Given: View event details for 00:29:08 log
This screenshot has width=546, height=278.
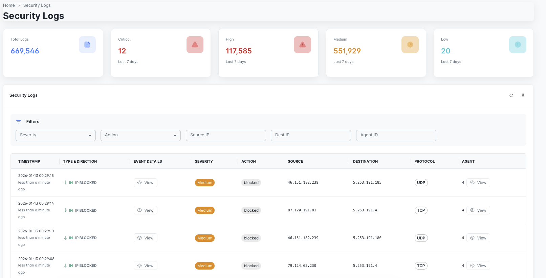Looking at the screenshot, I should pos(146,266).
